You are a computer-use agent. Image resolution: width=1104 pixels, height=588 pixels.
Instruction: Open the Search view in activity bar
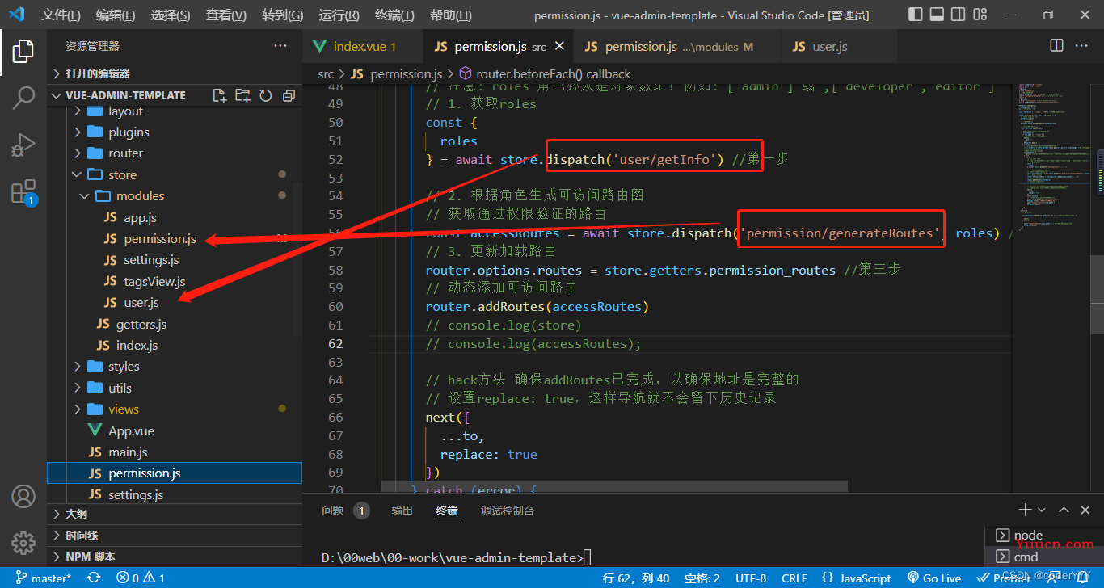(x=23, y=99)
